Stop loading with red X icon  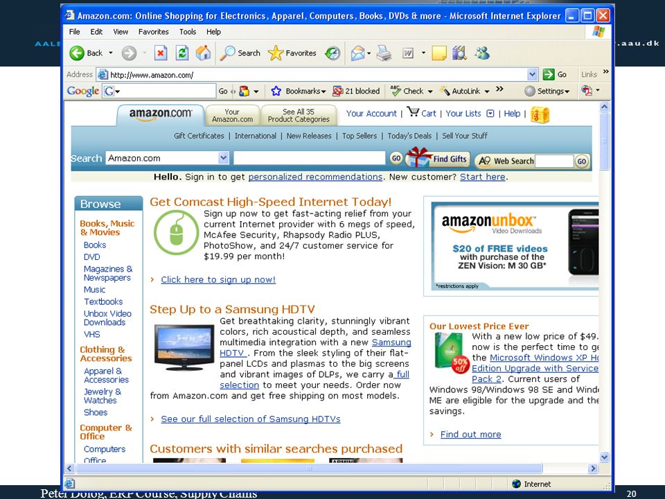click(160, 53)
